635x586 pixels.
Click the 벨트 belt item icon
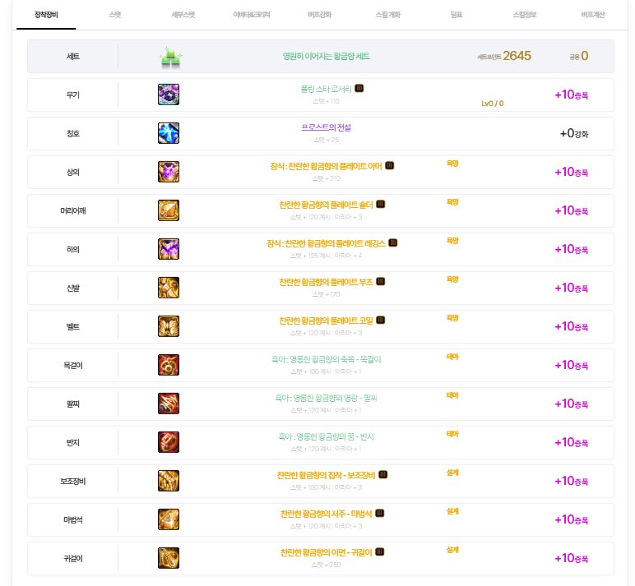[169, 326]
